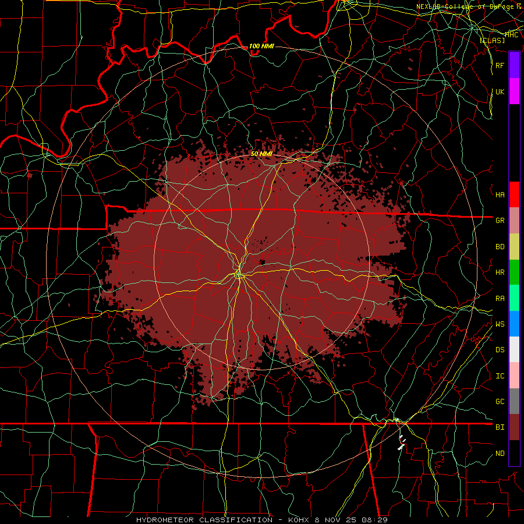524x524 pixels.
Task: Click the "UK" legend label
Action: (x=500, y=91)
